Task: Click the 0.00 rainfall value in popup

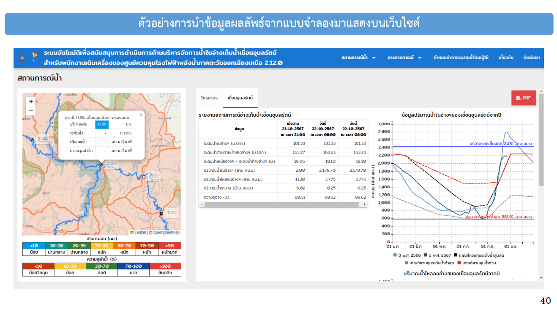Action: coord(102,124)
